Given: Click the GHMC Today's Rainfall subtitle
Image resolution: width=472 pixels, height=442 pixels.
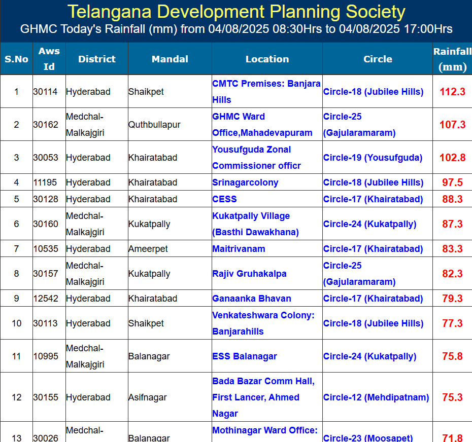Looking at the screenshot, I should [x=237, y=29].
